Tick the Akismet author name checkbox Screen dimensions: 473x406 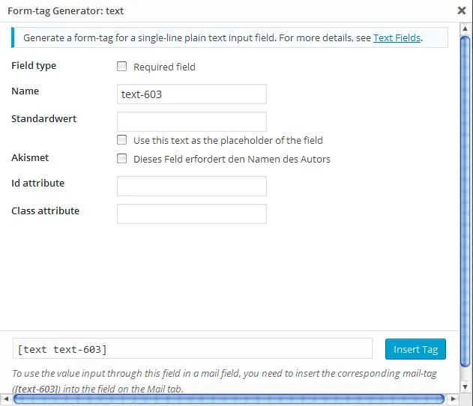tap(122, 159)
